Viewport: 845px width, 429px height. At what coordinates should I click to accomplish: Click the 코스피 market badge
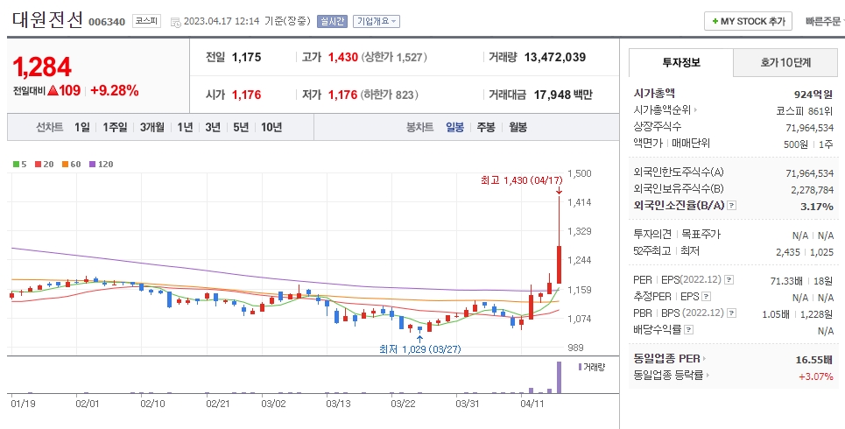click(x=146, y=22)
